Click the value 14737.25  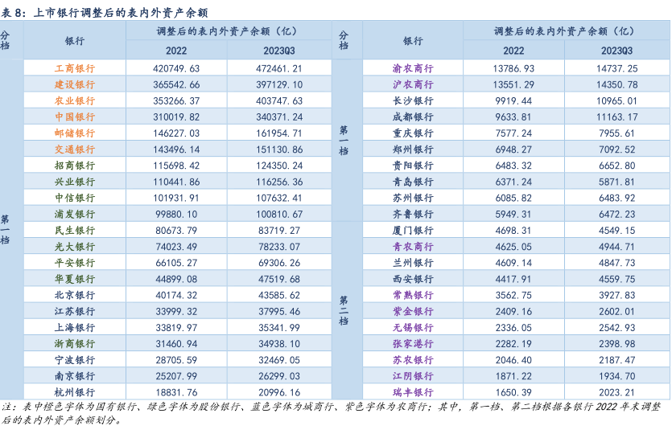[616, 68]
